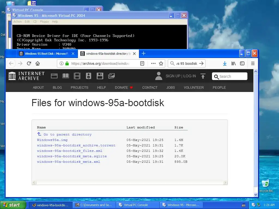279x209 pixels.
Task: Download Windows95a.img file
Action: [52, 140]
